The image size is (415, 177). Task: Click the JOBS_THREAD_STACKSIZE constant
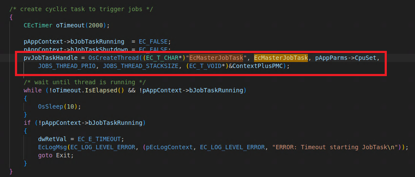click(141, 66)
